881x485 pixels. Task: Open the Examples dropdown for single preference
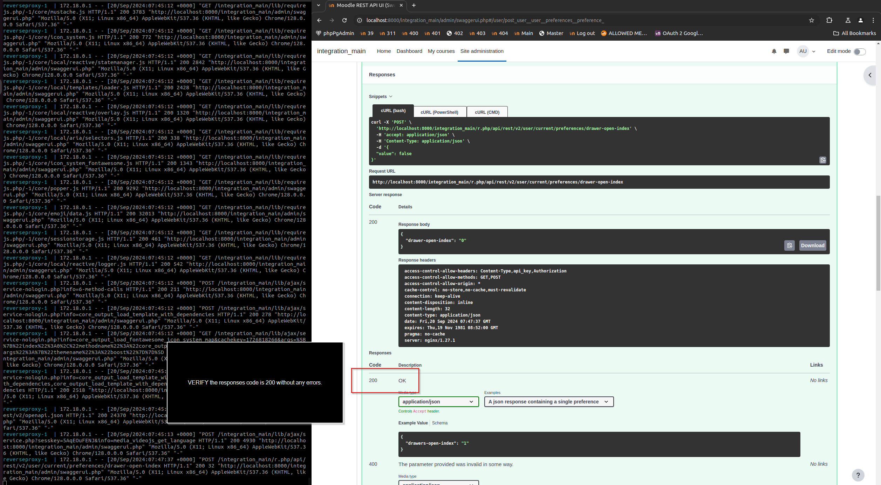[549, 402]
